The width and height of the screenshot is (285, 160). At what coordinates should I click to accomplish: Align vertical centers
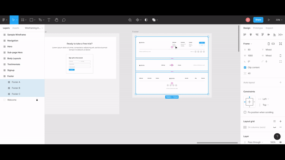point(269,34)
